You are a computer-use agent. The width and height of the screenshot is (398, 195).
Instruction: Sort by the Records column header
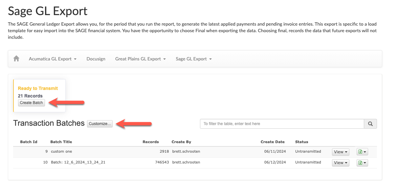pyautogui.click(x=151, y=142)
